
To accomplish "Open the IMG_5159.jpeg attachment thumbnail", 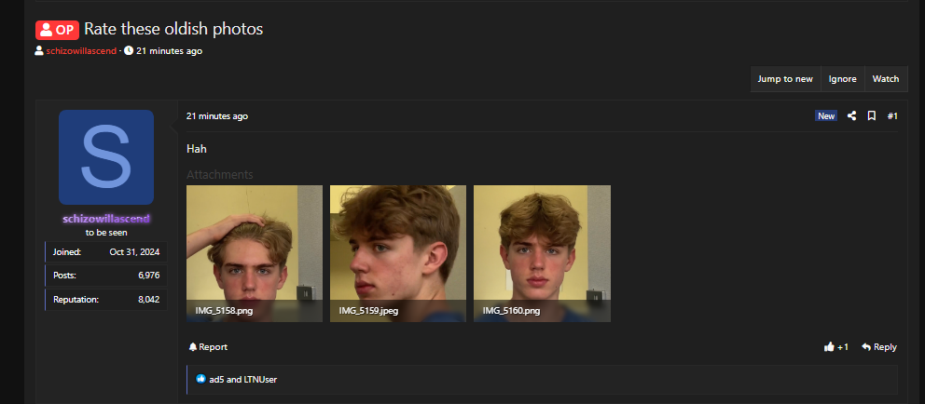I will pyautogui.click(x=397, y=254).
